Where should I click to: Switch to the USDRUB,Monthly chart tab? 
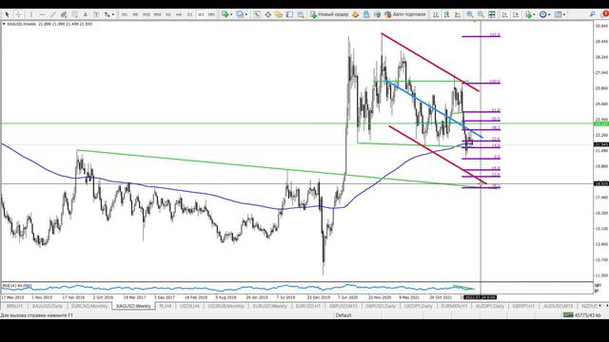(x=226, y=306)
